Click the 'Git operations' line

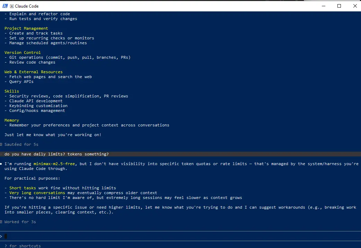point(68,57)
